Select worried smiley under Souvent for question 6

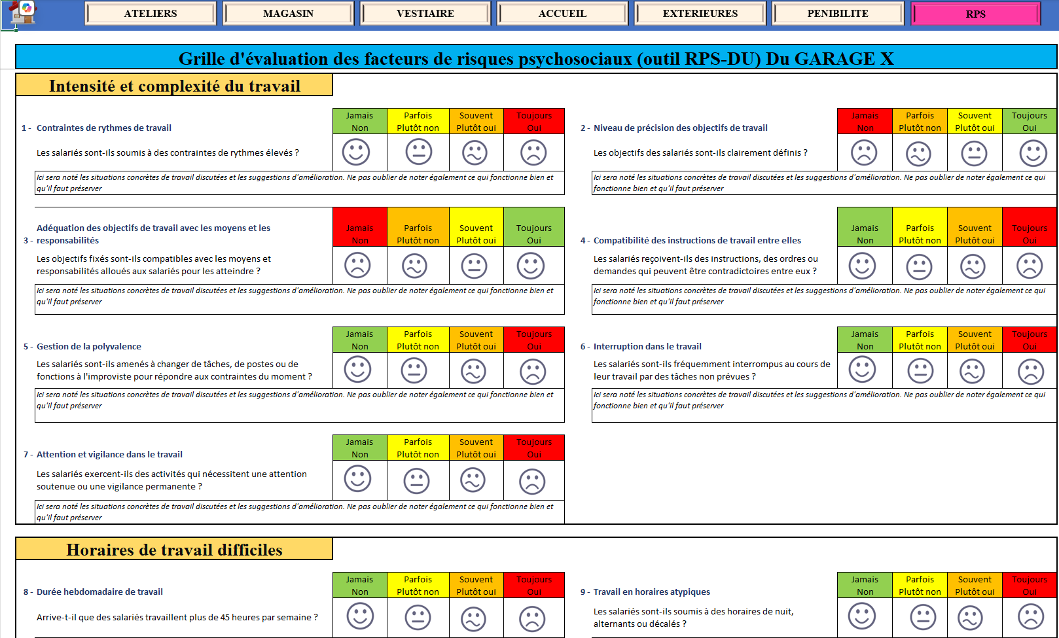pos(972,371)
